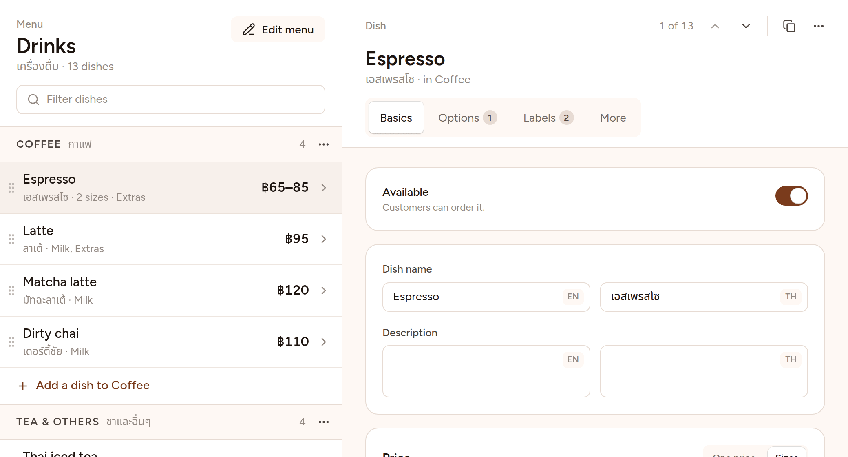The height and width of the screenshot is (457, 848).
Task: Focus the Filter dishes search field
Action: pos(171,100)
